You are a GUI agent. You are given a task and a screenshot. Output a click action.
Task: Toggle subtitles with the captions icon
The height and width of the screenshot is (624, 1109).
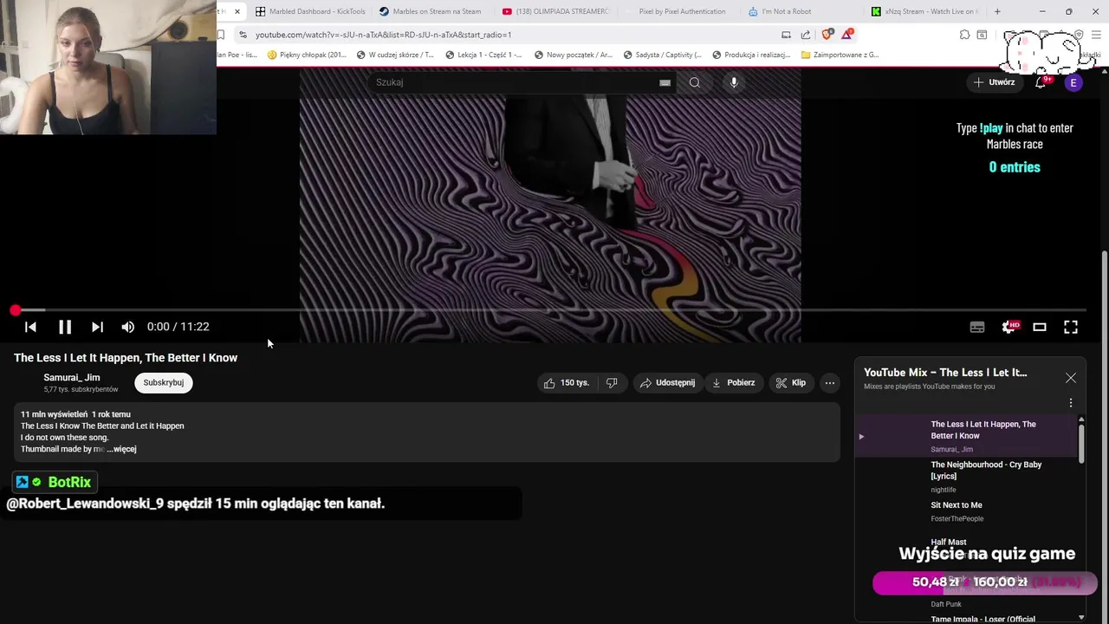click(x=977, y=327)
